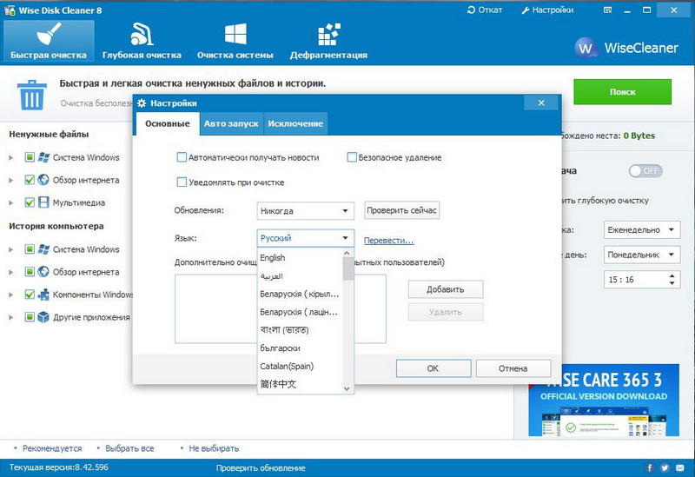Uncheck Мультимедиа checkbox
This screenshot has height=477, width=695.
(x=30, y=202)
